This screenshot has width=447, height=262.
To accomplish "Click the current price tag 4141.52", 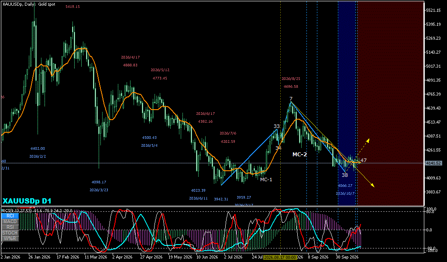I will coord(433,163).
